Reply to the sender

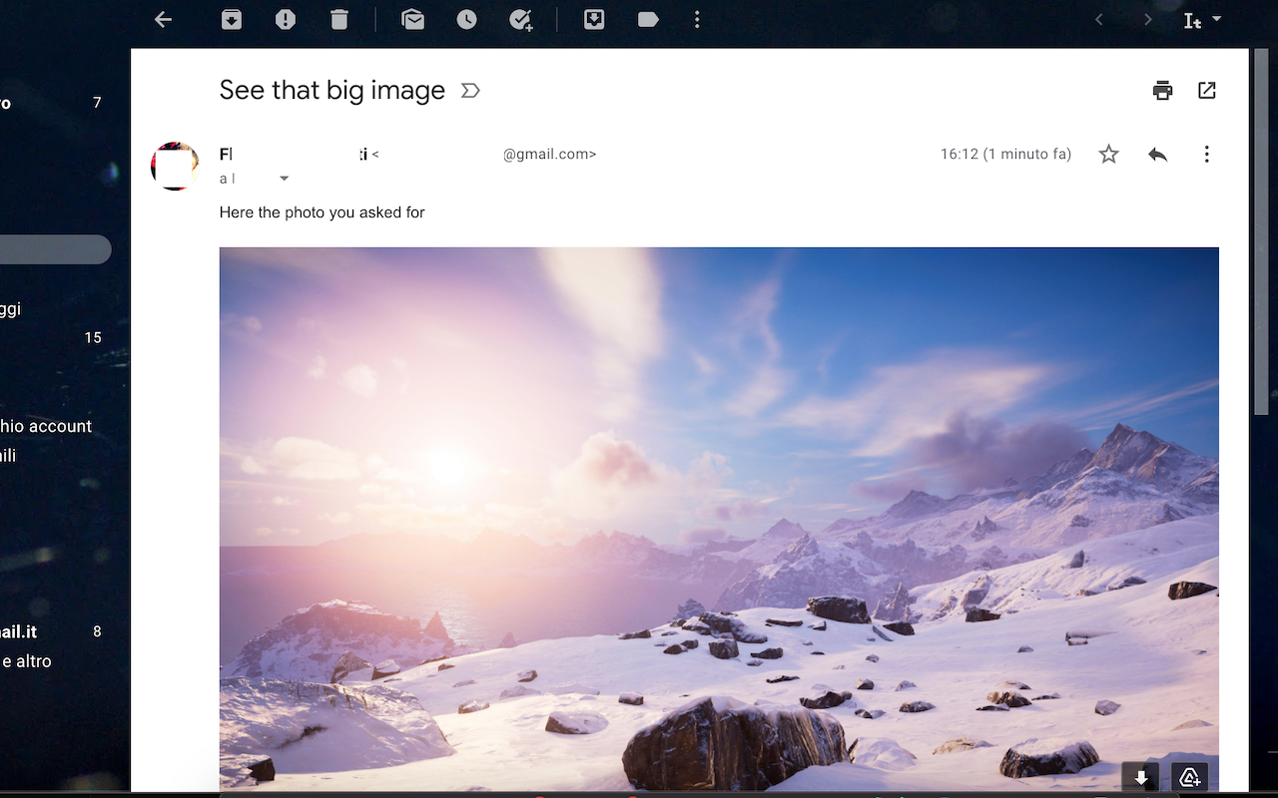(x=1158, y=154)
